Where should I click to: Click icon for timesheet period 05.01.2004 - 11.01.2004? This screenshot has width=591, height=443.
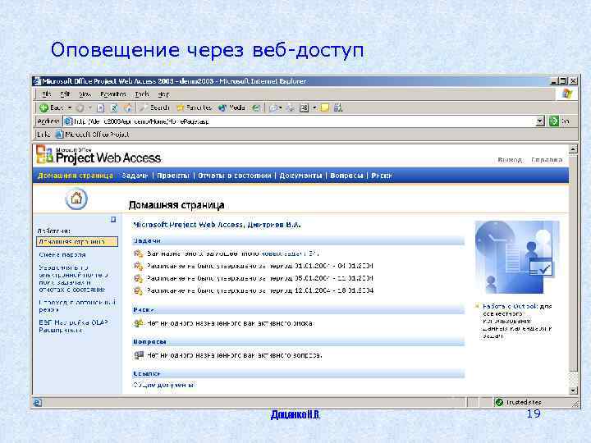pyautogui.click(x=139, y=278)
